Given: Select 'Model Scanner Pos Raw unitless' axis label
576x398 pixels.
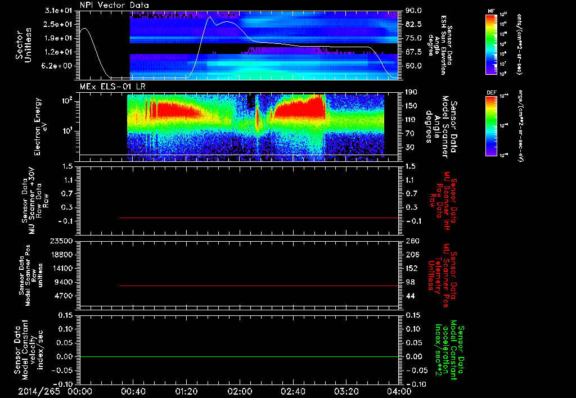Looking at the screenshot, I should click(x=31, y=275).
